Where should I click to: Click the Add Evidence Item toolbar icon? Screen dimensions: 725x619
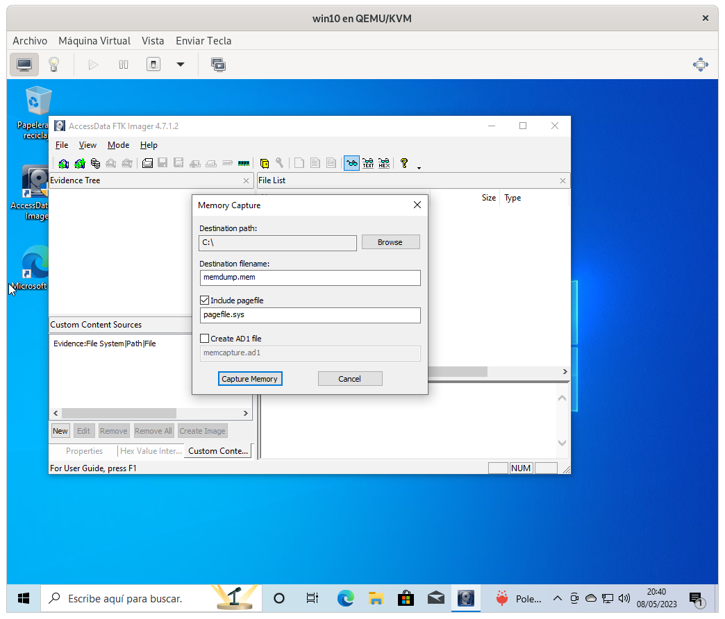click(x=64, y=164)
